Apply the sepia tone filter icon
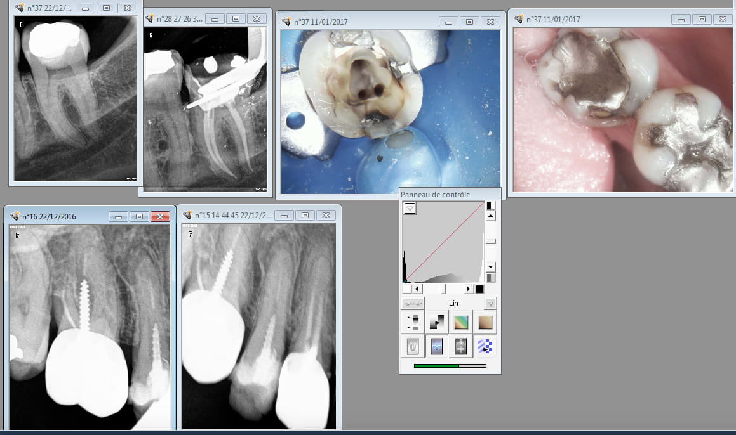Screen dimensions: 736x435 485,322
